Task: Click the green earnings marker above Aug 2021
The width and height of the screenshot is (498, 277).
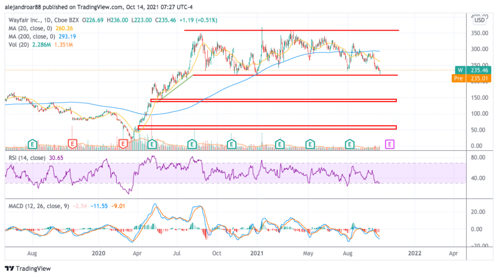Action: coord(350,144)
